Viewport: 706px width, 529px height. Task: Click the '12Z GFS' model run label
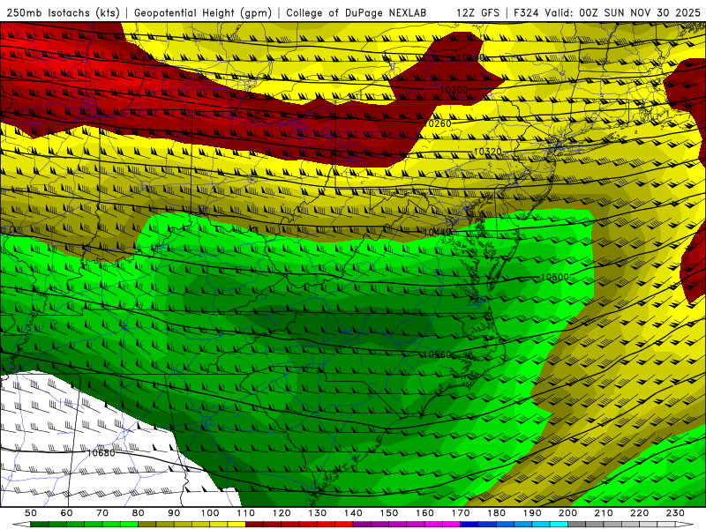click(x=477, y=13)
